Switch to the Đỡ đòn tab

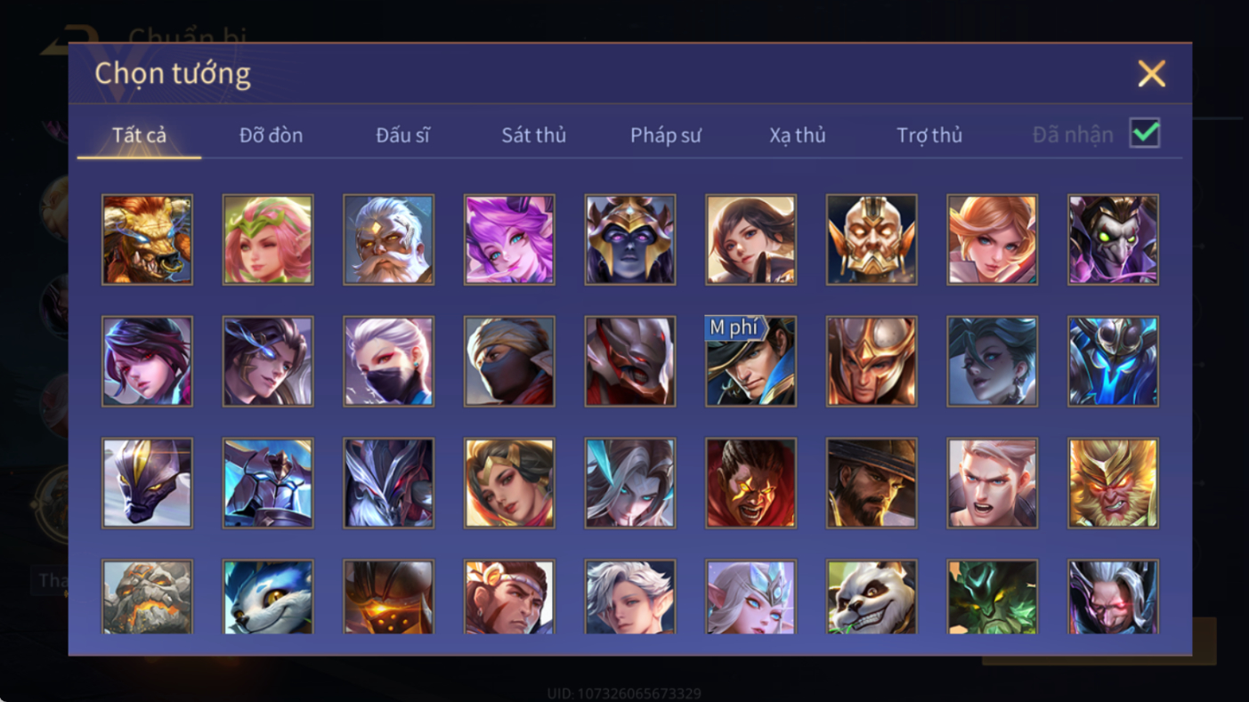[x=271, y=135]
